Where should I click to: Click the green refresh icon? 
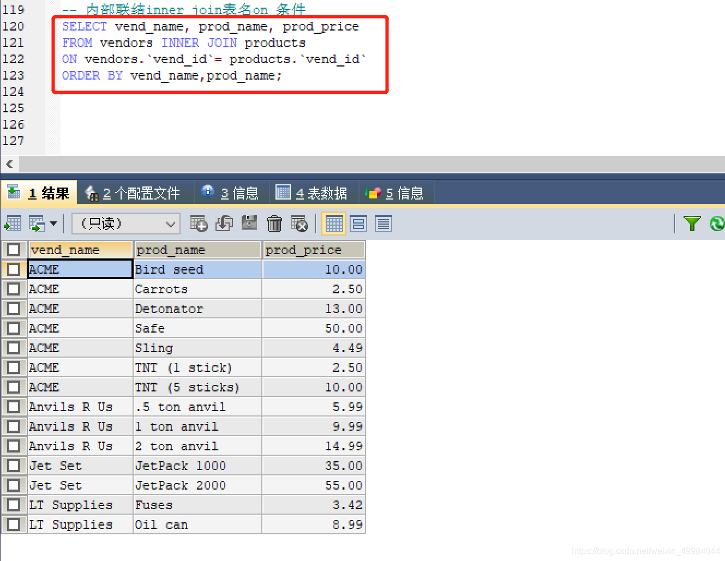tap(717, 224)
